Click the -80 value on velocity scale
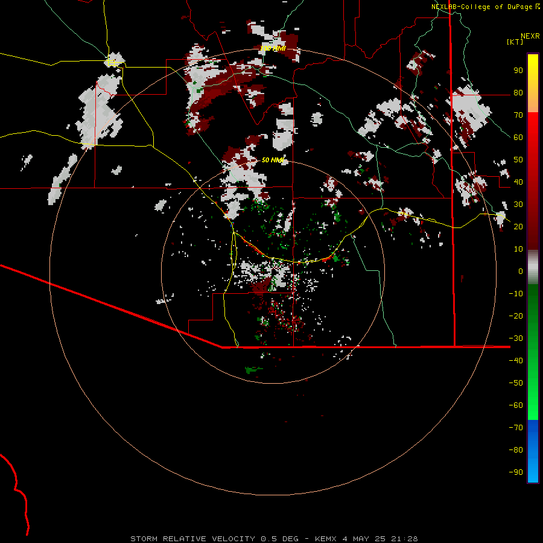 516,450
